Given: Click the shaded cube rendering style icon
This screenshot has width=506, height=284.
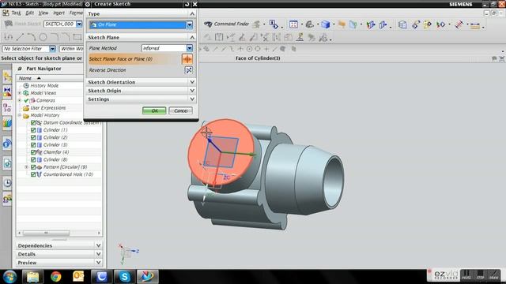Looking at the screenshot, I should pos(326,24).
